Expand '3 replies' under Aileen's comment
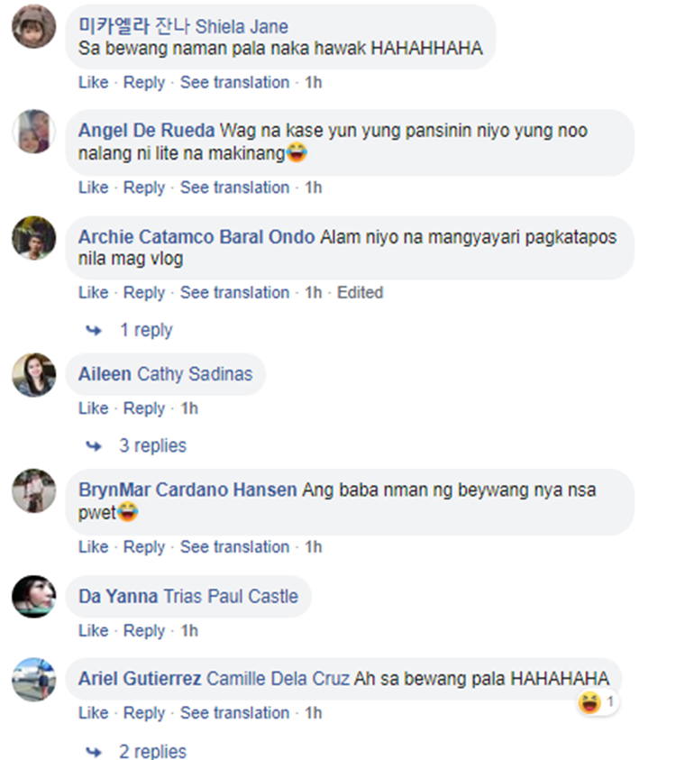 (152, 445)
